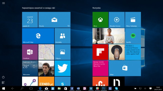Switch to Edge on the taskbar
The height and width of the screenshot is (91, 163).
pyautogui.click(x=40, y=89)
